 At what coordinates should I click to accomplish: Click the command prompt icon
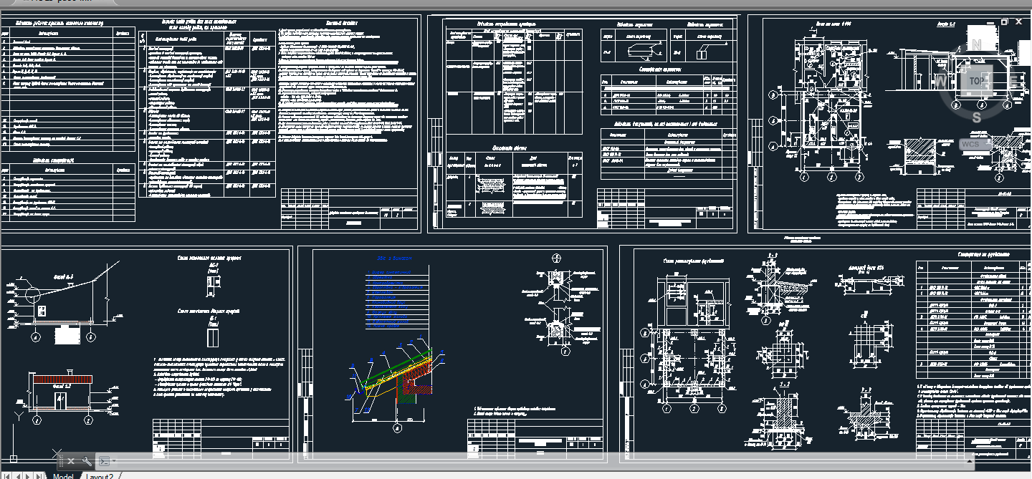104,461
